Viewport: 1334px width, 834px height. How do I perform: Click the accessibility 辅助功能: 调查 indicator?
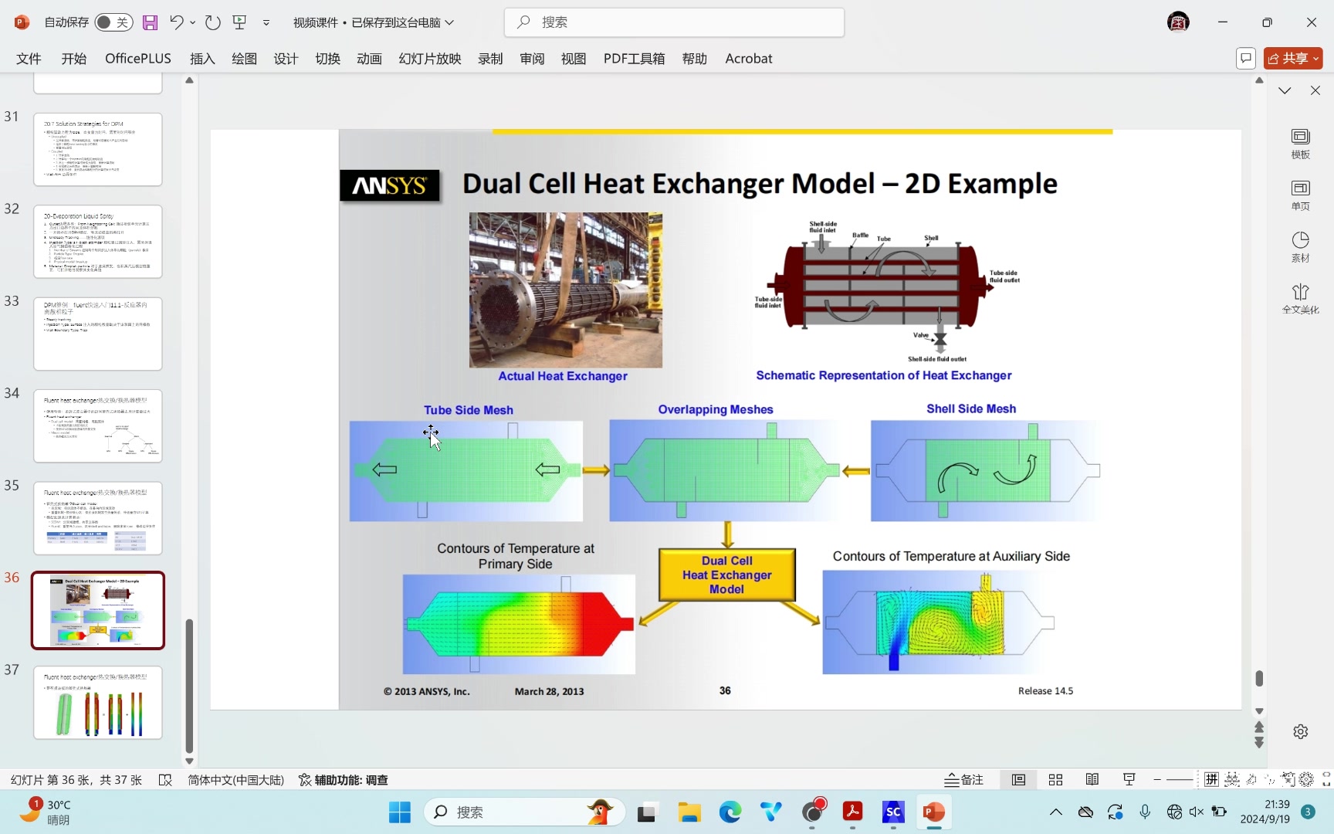pyautogui.click(x=344, y=780)
